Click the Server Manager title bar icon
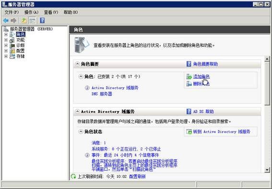 pos(5,4)
